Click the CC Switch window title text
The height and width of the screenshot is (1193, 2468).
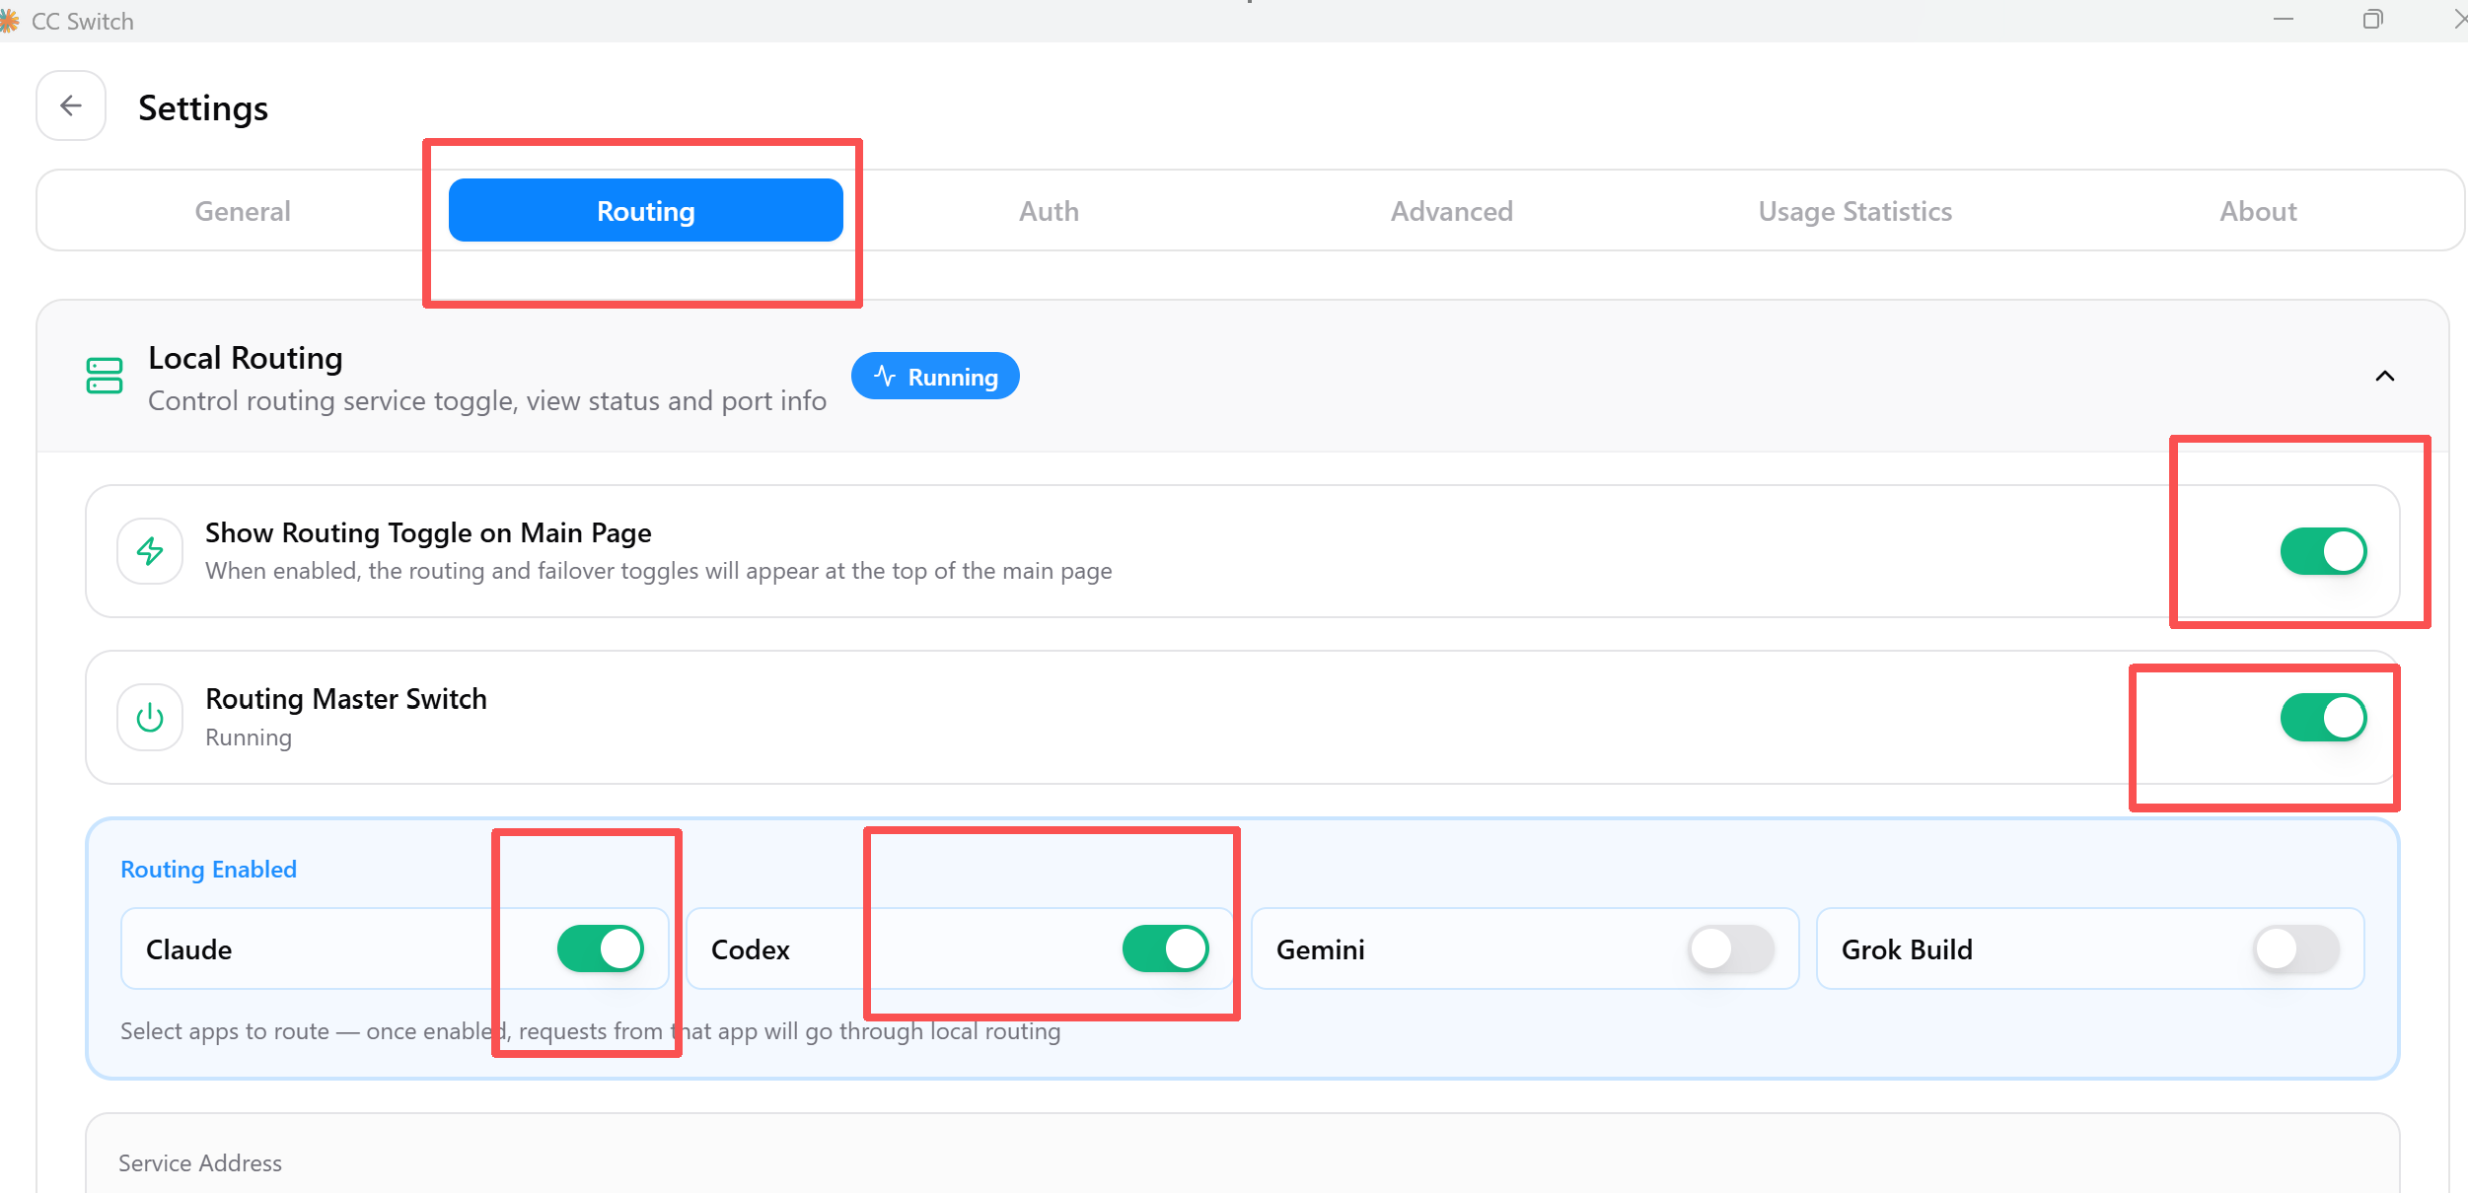pyautogui.click(x=83, y=21)
